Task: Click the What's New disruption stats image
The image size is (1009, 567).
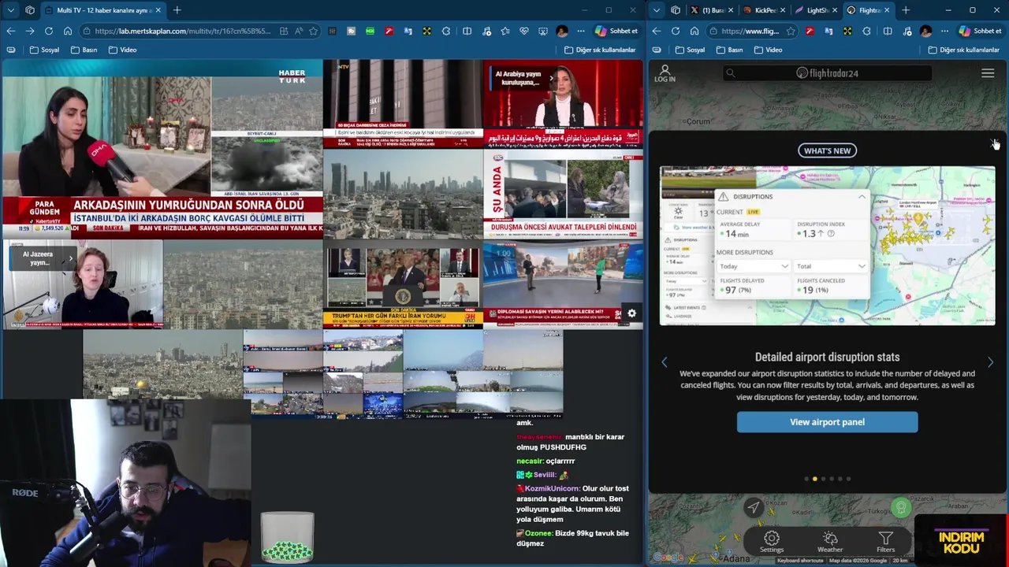Action: tap(827, 246)
